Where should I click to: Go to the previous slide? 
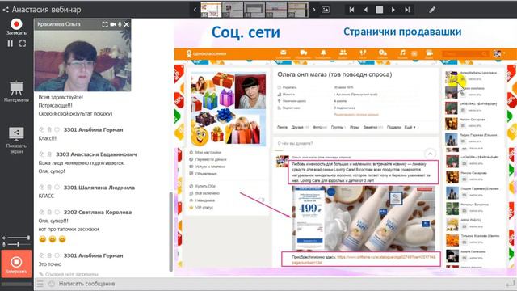(366, 10)
